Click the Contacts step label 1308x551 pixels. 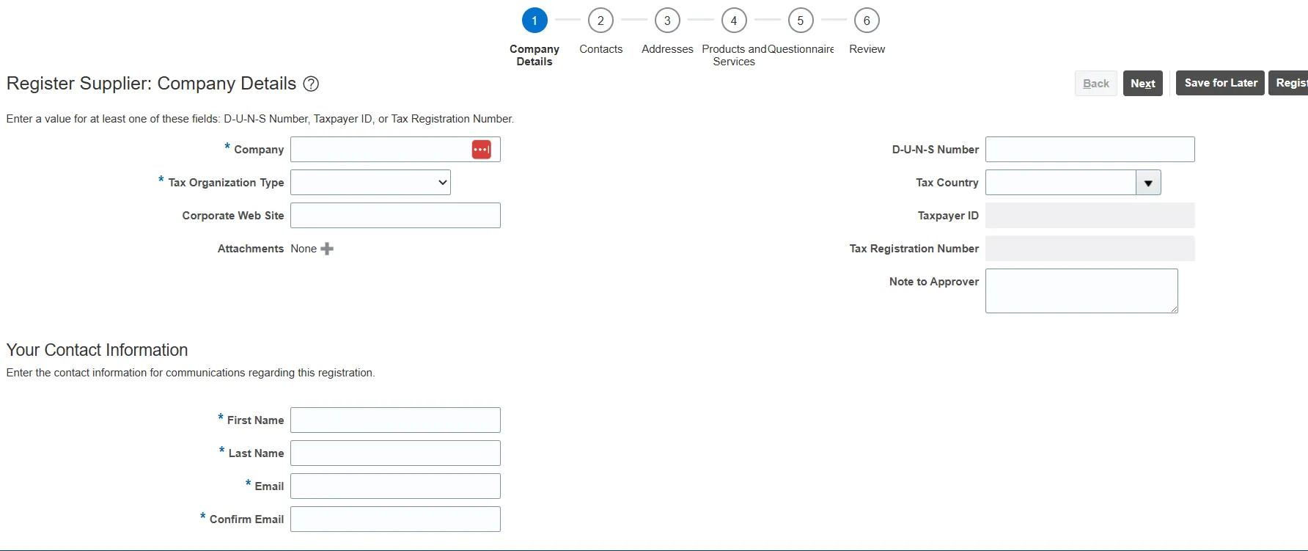[x=600, y=49]
